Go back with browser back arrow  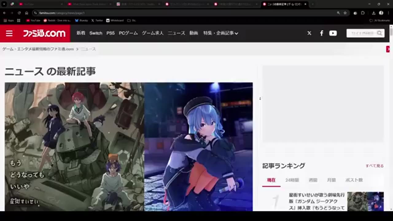4,13
